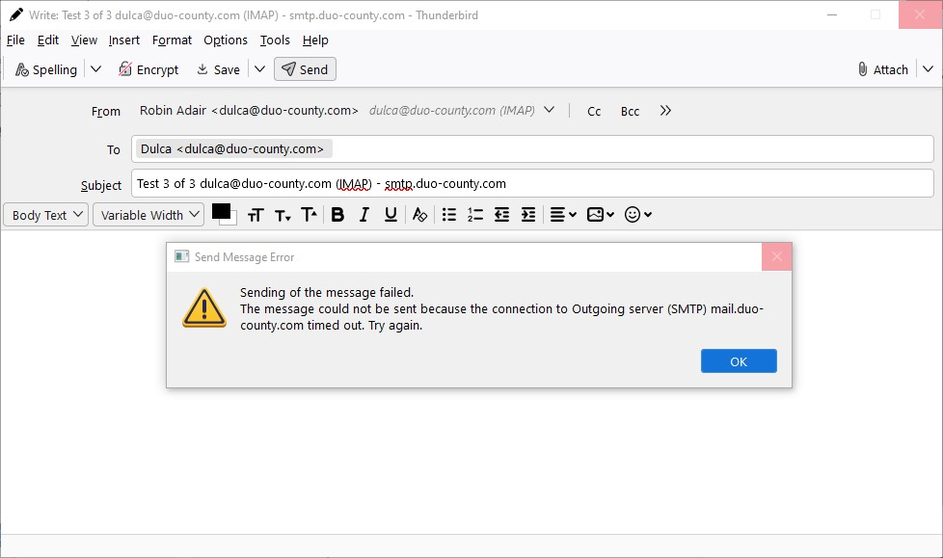Click the 'Sending of the message failed.' text

(327, 293)
